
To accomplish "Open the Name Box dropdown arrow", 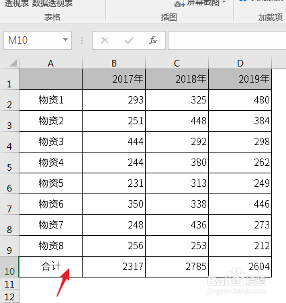I will tap(65, 40).
